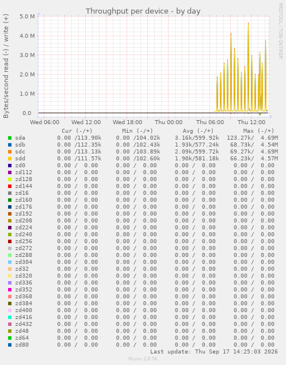The image size is (286, 365).
Task: Click the zd208 device label
Action: point(24,221)
